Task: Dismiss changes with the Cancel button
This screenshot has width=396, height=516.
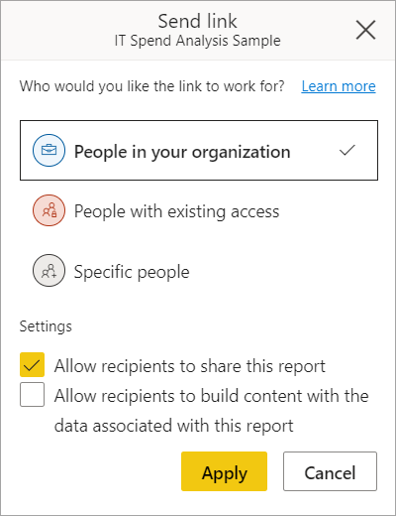Action: (330, 471)
